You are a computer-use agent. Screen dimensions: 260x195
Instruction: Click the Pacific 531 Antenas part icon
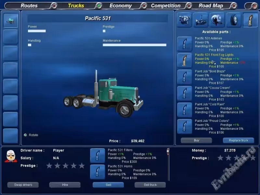[x=185, y=44]
